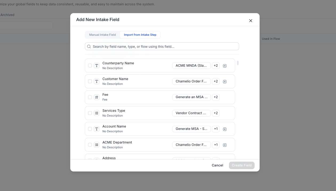Tick the ACME Department checkbox
The height and width of the screenshot is (191, 336).
click(90, 145)
